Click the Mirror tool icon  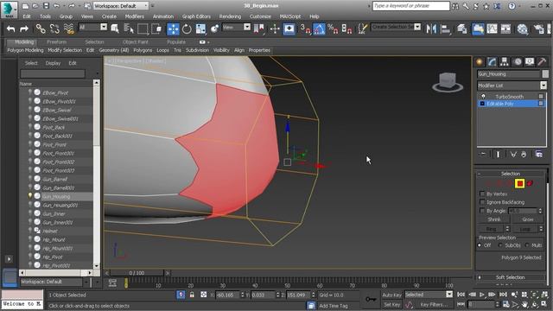[x=431, y=29]
